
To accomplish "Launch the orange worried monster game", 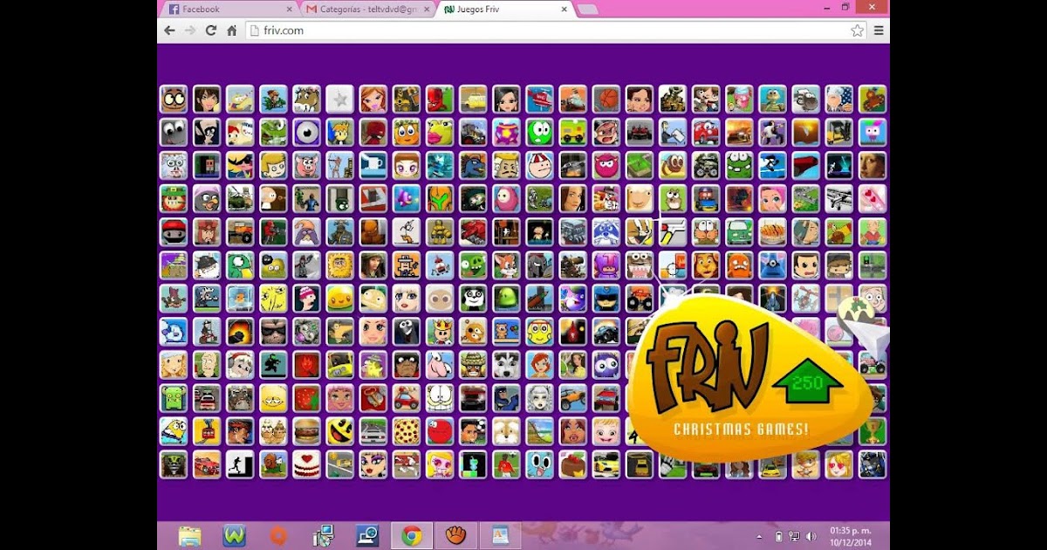I will click(x=740, y=265).
